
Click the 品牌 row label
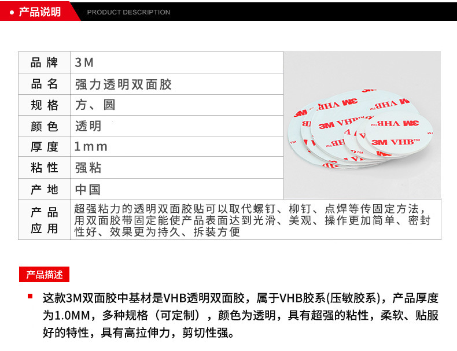(x=45, y=62)
